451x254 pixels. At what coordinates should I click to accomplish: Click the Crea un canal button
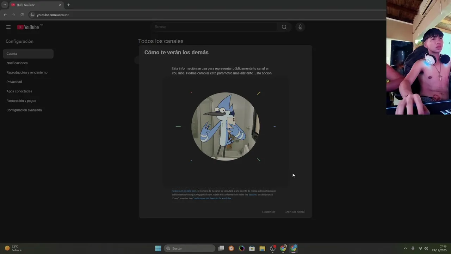click(x=295, y=212)
